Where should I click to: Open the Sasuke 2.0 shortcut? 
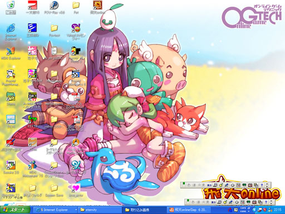pyautogui.click(x=11, y=167)
